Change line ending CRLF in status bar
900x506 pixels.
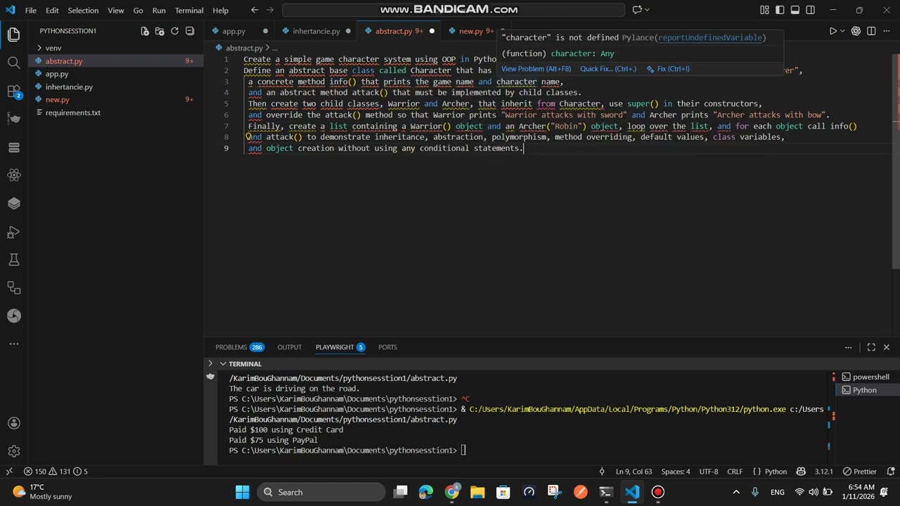(735, 472)
